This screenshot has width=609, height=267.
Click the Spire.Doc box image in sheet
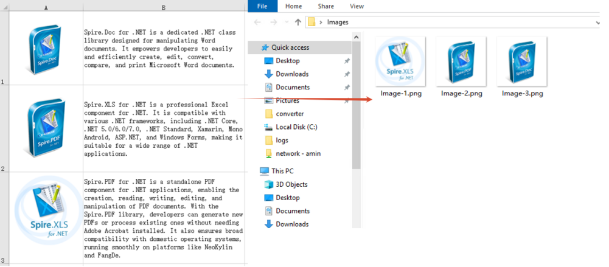click(x=44, y=50)
